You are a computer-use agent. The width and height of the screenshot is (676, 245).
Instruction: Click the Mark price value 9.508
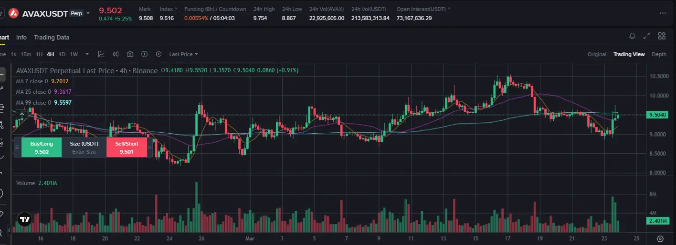coord(146,18)
